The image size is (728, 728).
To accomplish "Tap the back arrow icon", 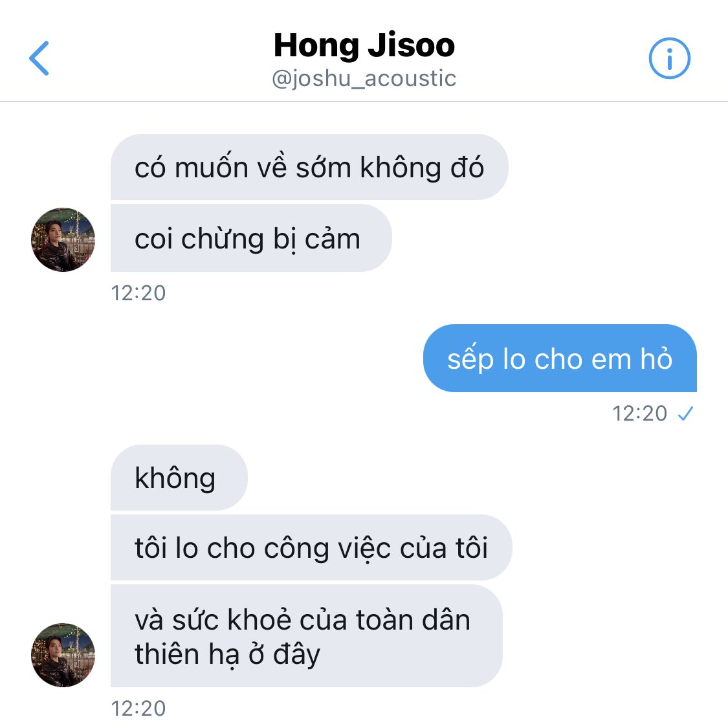I will click(x=39, y=58).
